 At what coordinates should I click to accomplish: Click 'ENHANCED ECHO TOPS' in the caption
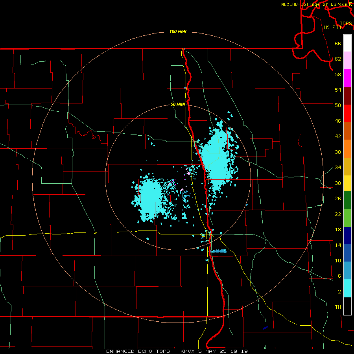tap(138, 351)
